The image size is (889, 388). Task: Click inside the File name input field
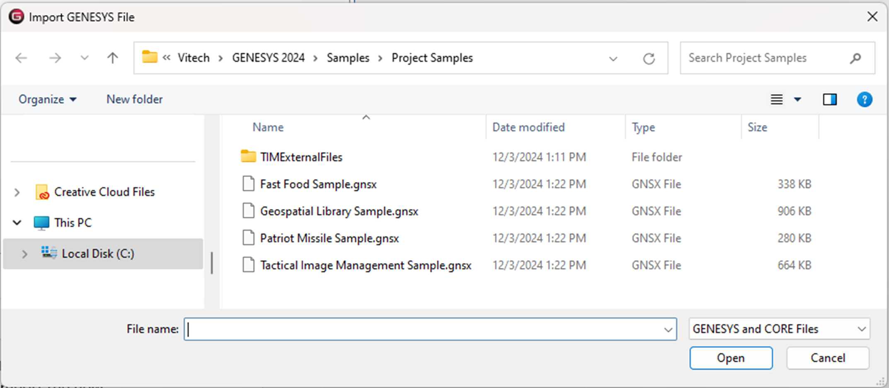tap(414, 329)
